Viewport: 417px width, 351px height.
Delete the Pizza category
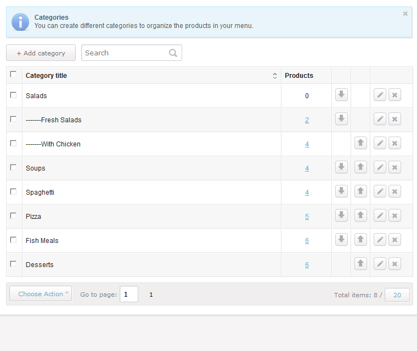(x=395, y=216)
